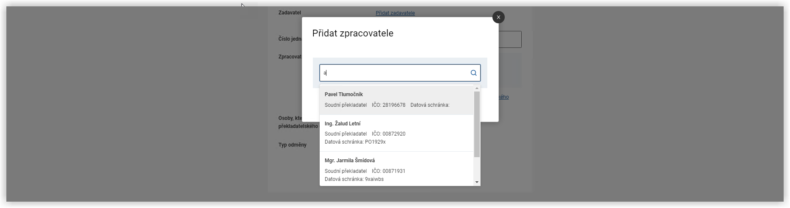Focus the zpracovatel search input field
This screenshot has width=790, height=208.
(x=400, y=73)
